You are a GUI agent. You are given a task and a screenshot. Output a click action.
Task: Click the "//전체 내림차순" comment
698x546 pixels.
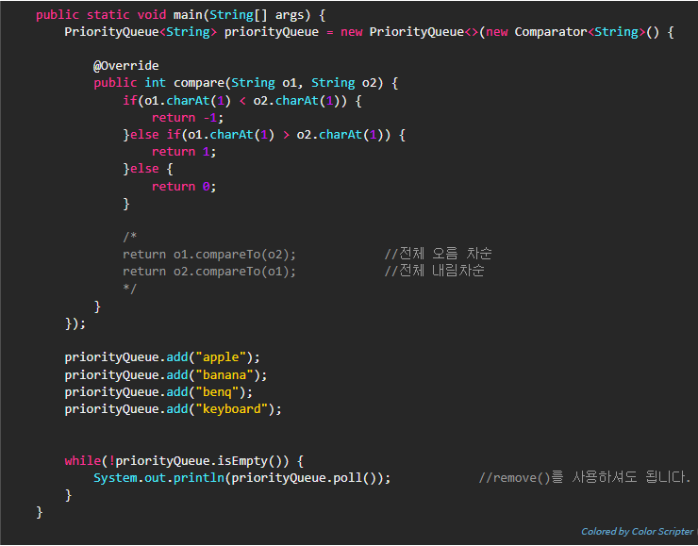pos(435,271)
